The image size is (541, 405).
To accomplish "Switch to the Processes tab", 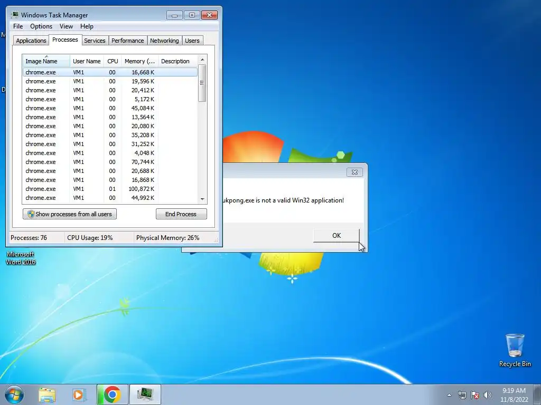I will point(65,40).
